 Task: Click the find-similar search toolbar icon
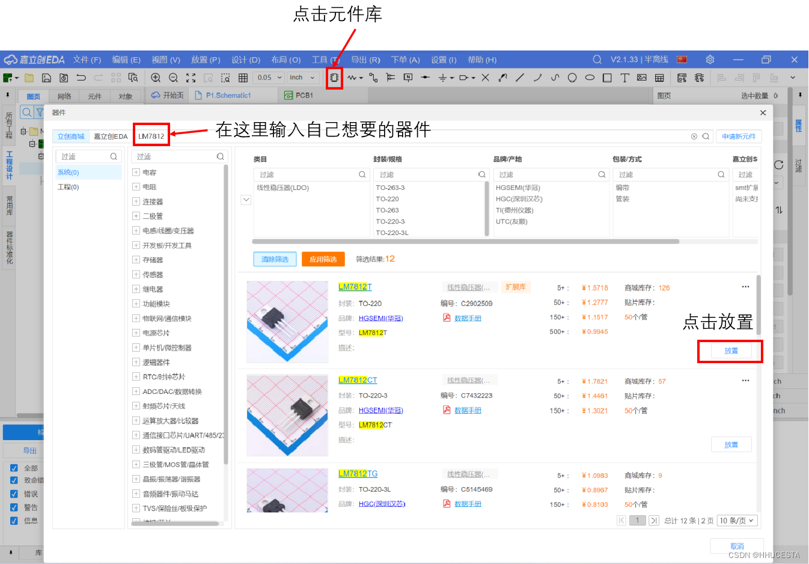click(x=133, y=78)
